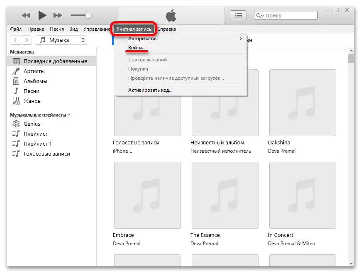Go back with the left navigation arrow
This screenshot has height=273, width=361.
tap(15, 40)
